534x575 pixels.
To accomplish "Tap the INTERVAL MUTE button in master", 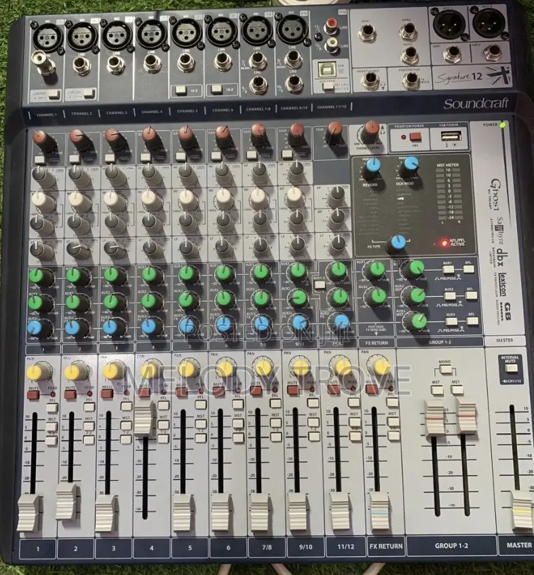I will point(511,369).
